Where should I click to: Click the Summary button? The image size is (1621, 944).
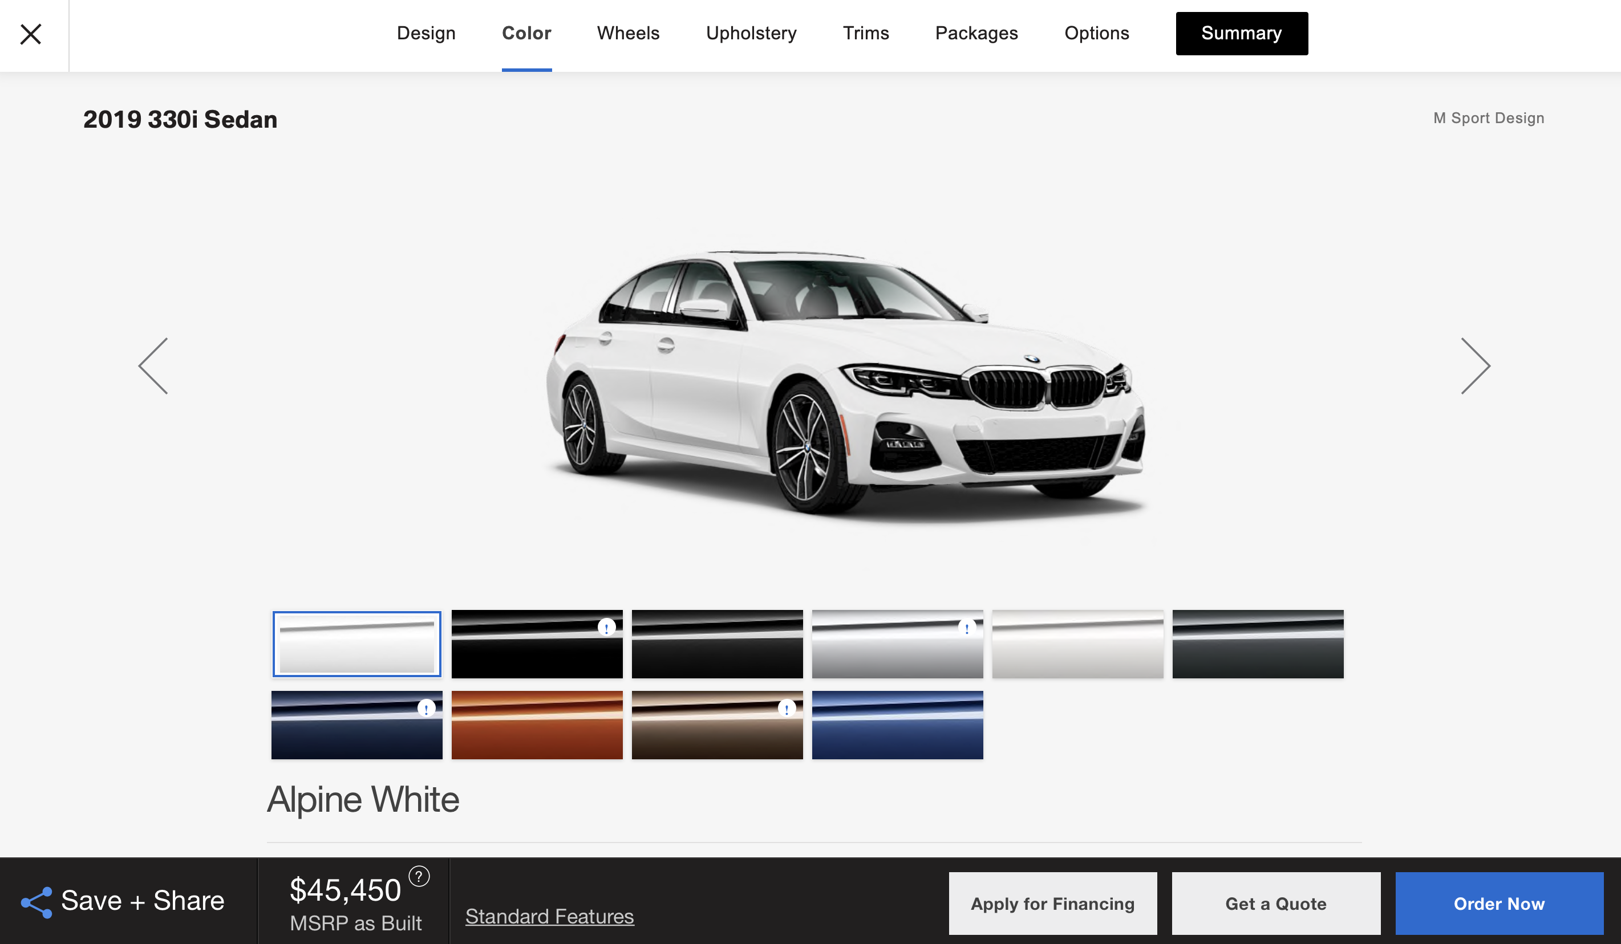coord(1241,34)
